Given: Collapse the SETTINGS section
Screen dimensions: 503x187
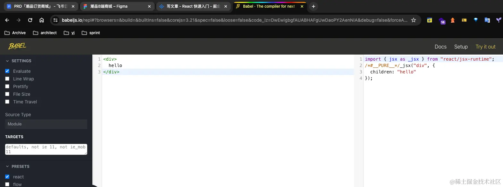Looking at the screenshot, I should point(19,61).
